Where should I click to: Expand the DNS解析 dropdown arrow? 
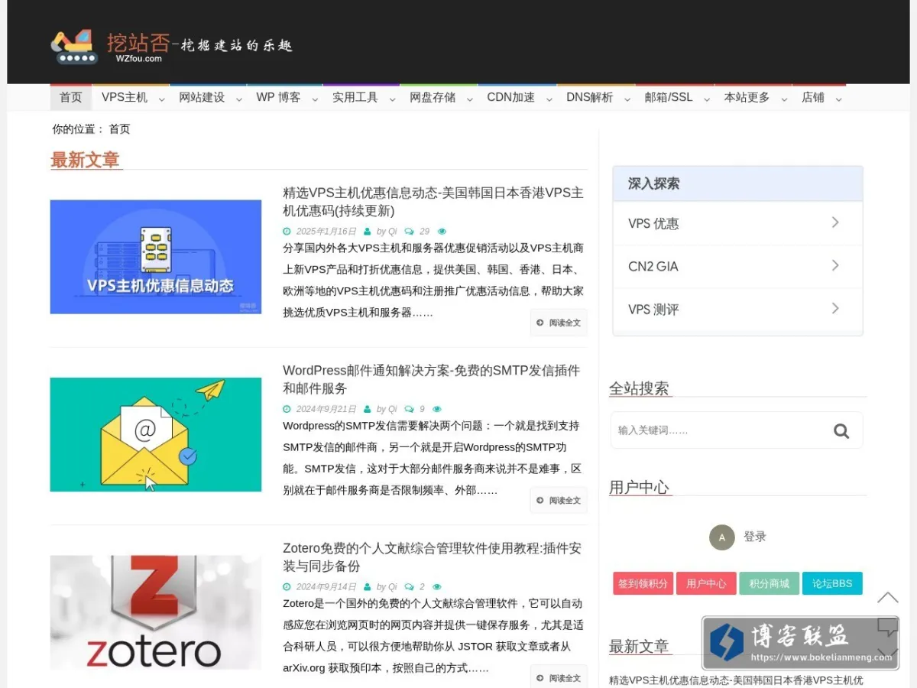(627, 99)
